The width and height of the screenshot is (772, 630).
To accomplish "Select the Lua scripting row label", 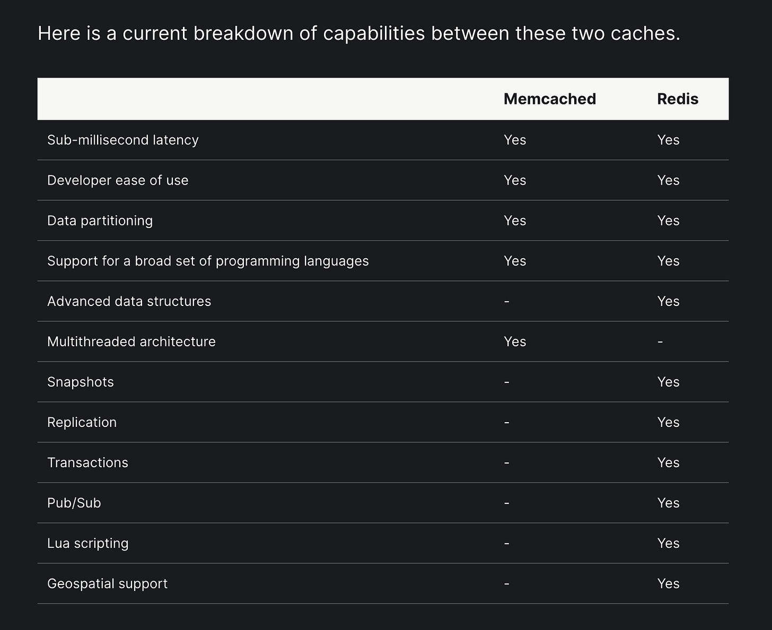I will (87, 543).
